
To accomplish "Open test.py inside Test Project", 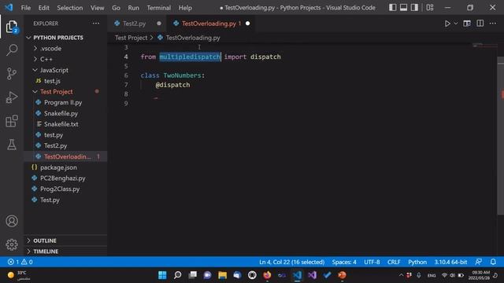I will [65, 134].
